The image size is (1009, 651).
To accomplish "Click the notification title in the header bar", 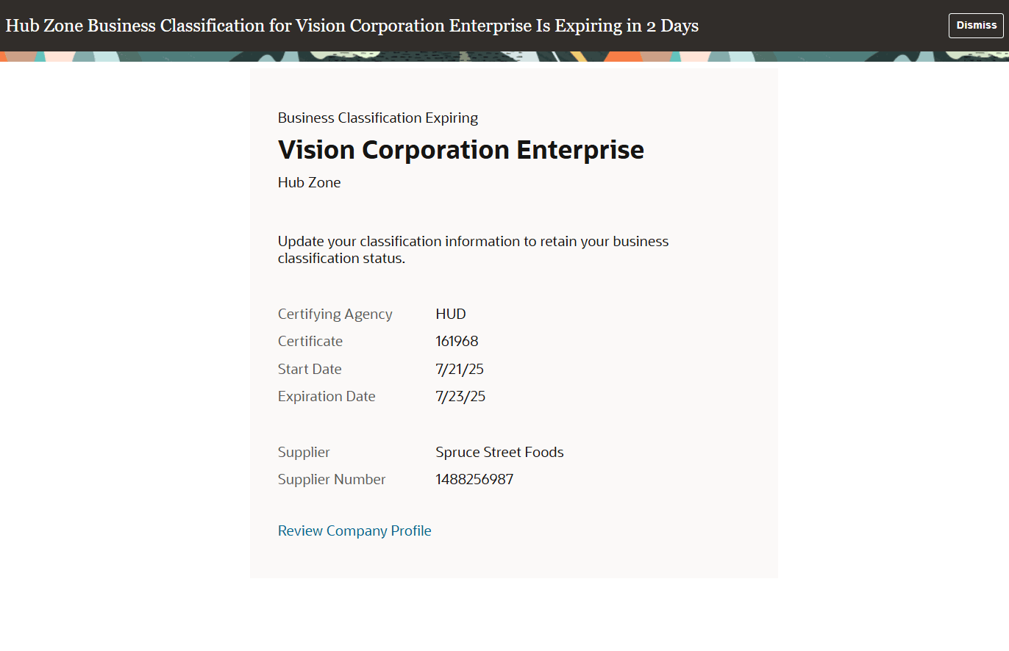I will tap(352, 26).
